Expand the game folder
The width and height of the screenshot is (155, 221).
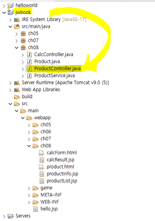point(29,188)
